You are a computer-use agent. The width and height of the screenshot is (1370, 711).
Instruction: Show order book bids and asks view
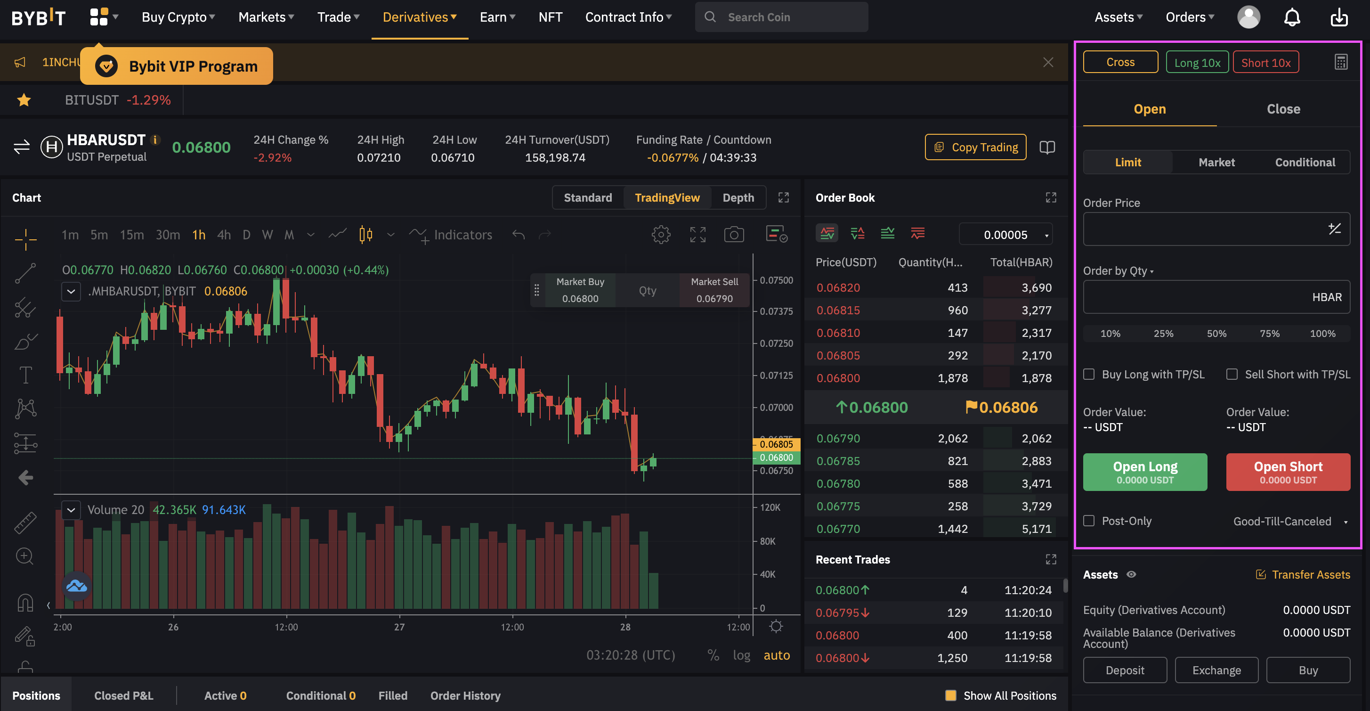(x=827, y=234)
